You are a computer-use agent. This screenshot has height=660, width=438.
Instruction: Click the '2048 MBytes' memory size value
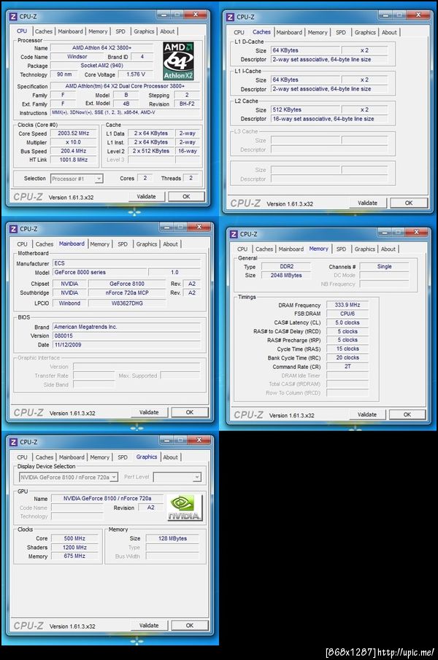coord(286,275)
